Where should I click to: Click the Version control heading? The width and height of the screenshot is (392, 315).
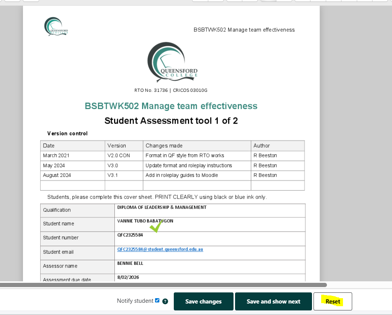click(x=67, y=134)
